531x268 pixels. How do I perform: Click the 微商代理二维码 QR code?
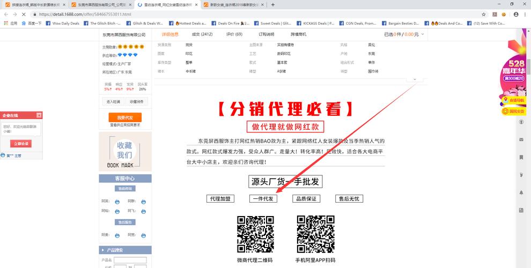pyautogui.click(x=255, y=234)
